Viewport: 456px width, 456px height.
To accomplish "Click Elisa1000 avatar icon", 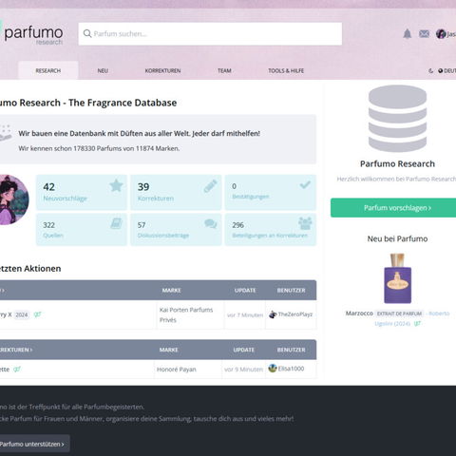I will (273, 369).
